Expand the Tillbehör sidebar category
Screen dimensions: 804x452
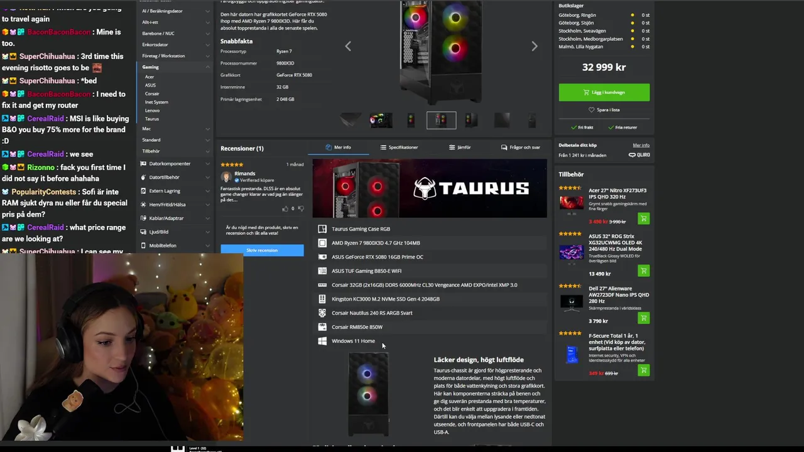(x=208, y=151)
